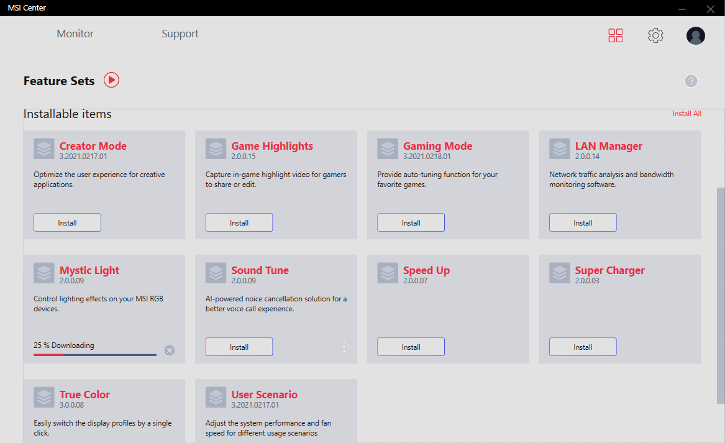Click the Game Highlights layers icon
Image resolution: width=725 pixels, height=443 pixels.
(x=216, y=149)
